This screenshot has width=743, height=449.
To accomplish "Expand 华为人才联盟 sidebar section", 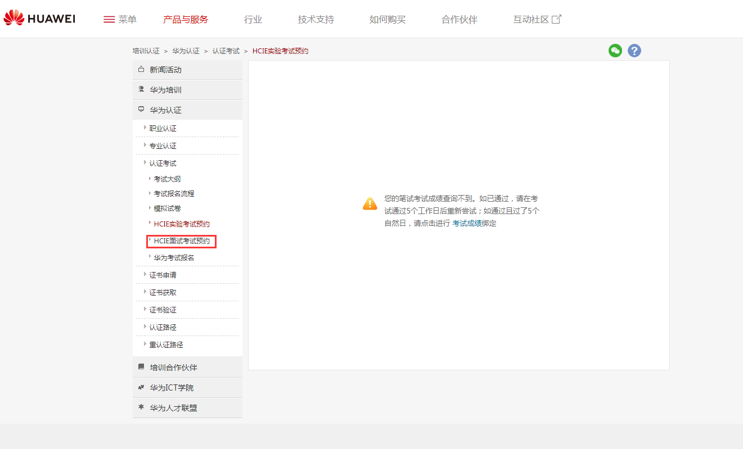I will (187, 408).
